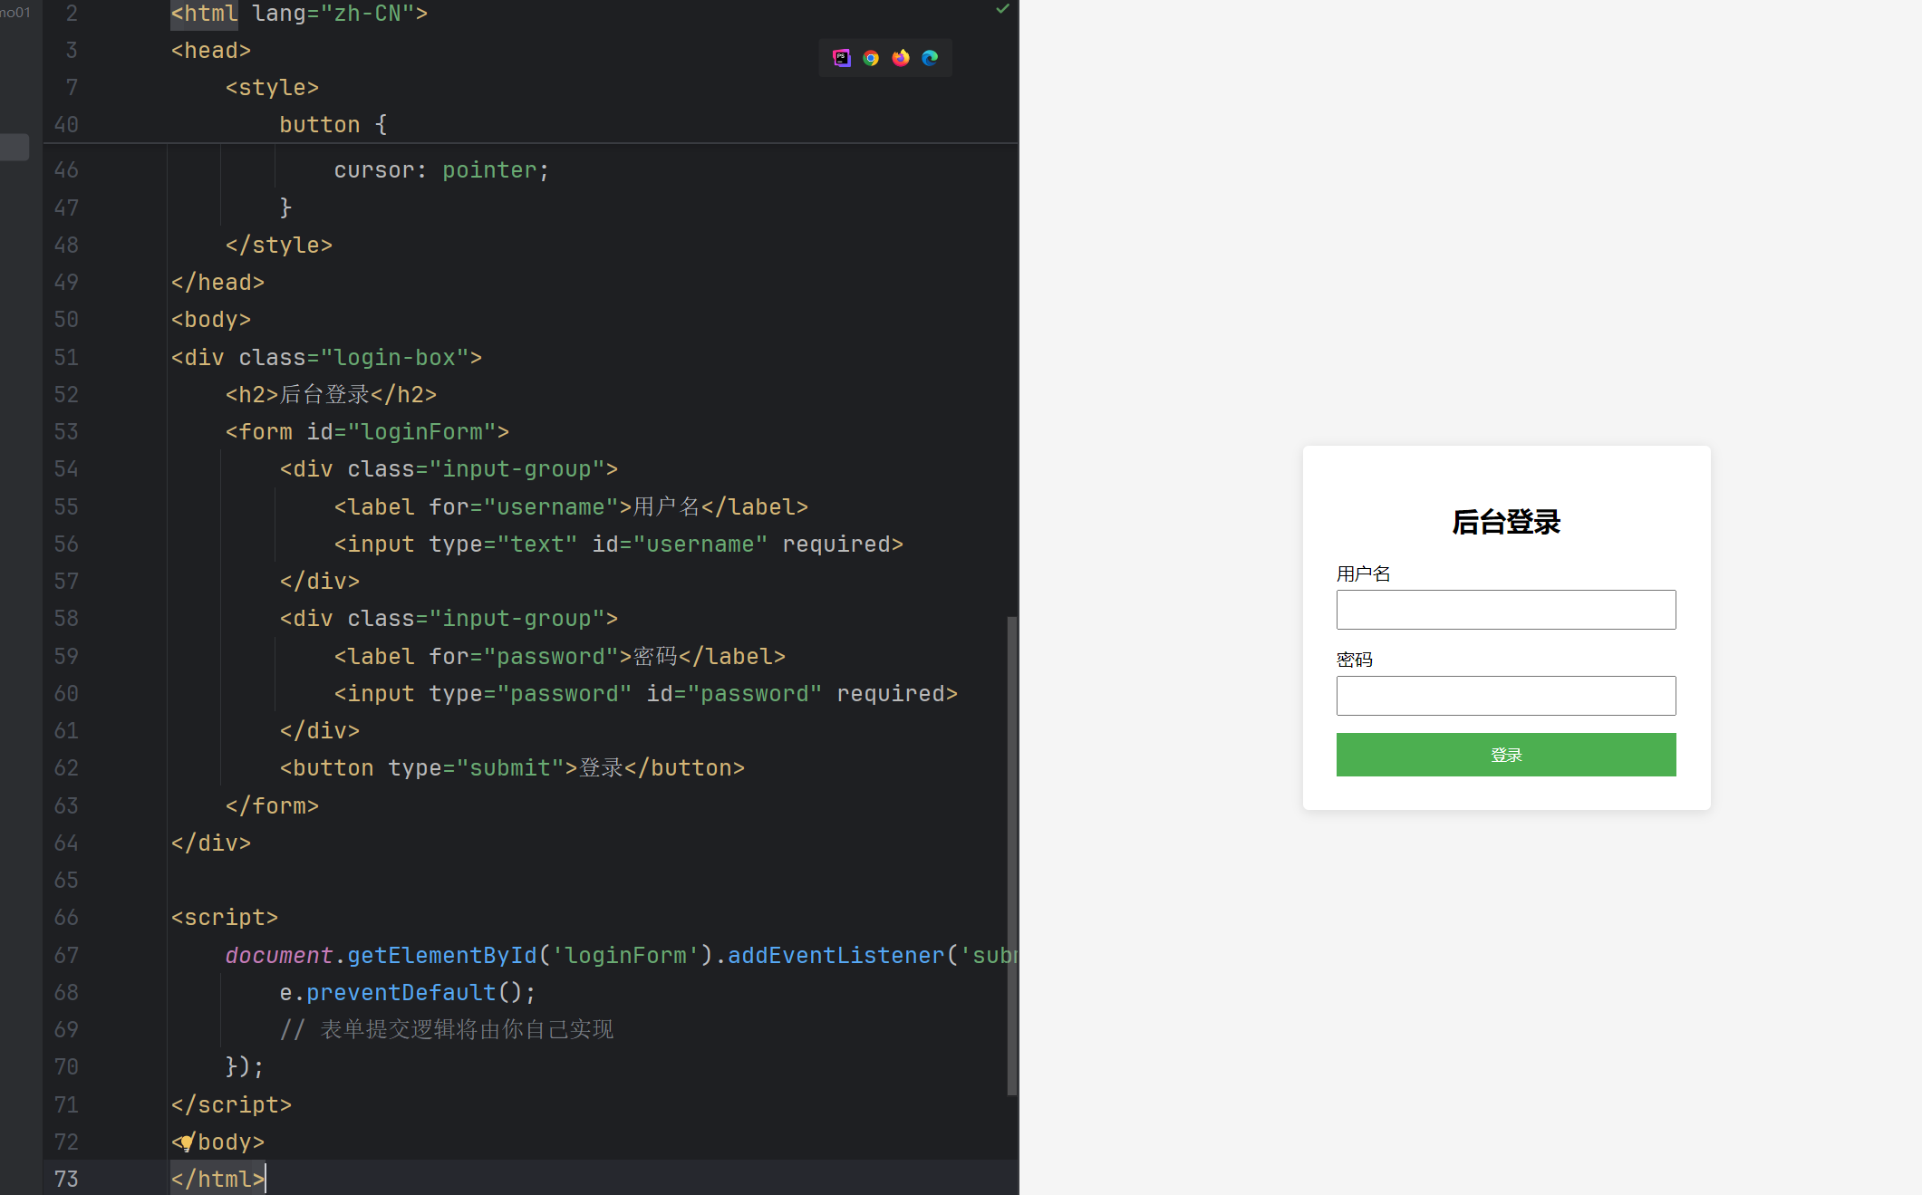Open the page in Edge browser
1922x1195 pixels.
(x=930, y=58)
